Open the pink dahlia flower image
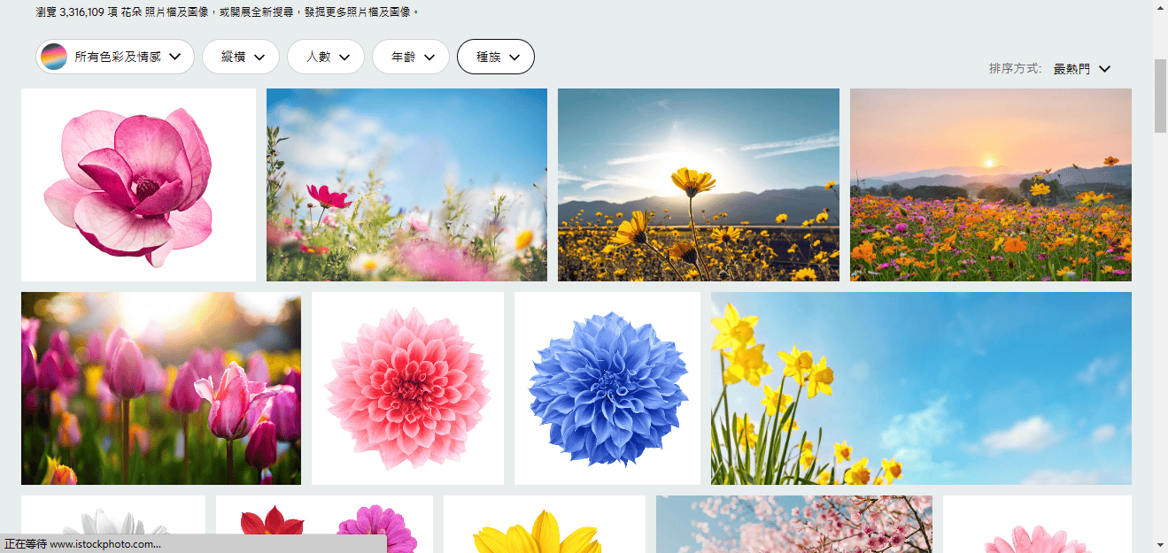The height and width of the screenshot is (553, 1168). [407, 388]
